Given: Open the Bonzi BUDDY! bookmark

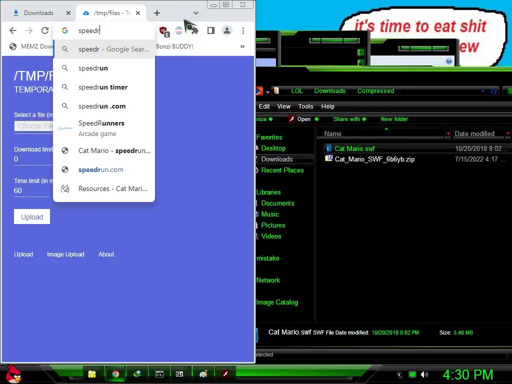Looking at the screenshot, I should (x=174, y=46).
